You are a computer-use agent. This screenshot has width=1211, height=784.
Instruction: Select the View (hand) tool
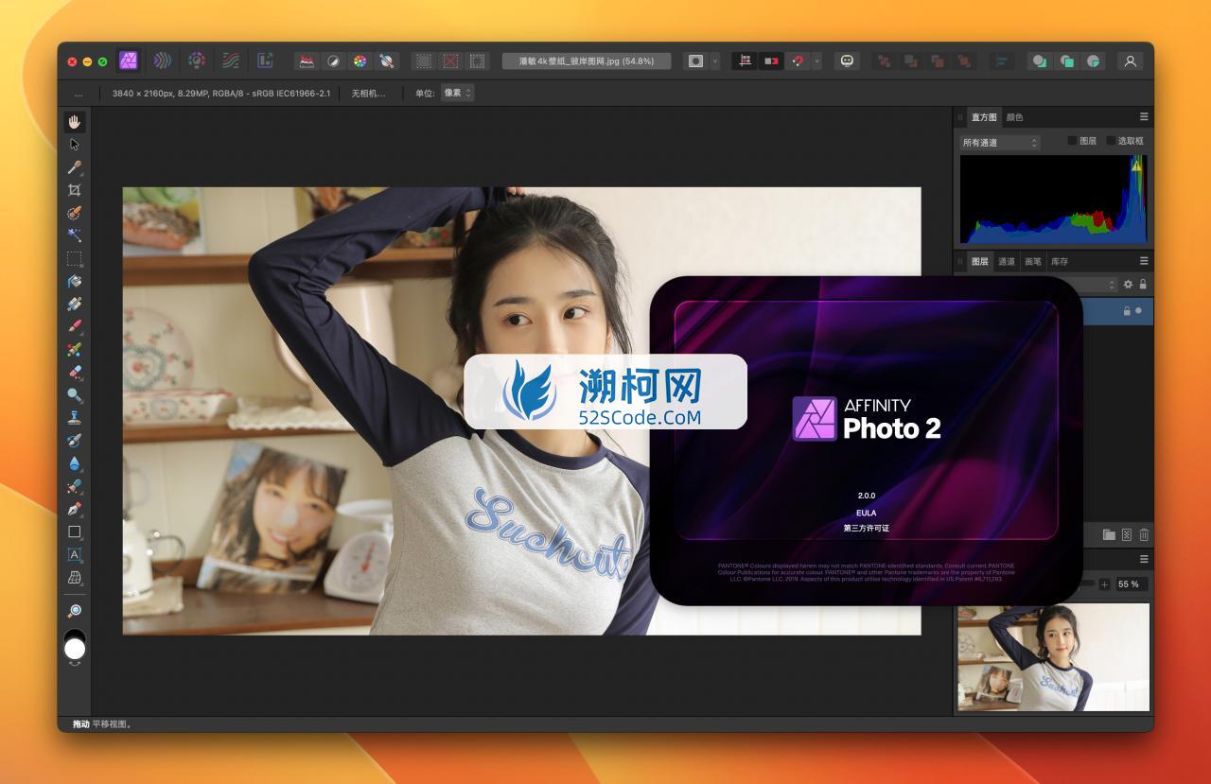[x=75, y=121]
